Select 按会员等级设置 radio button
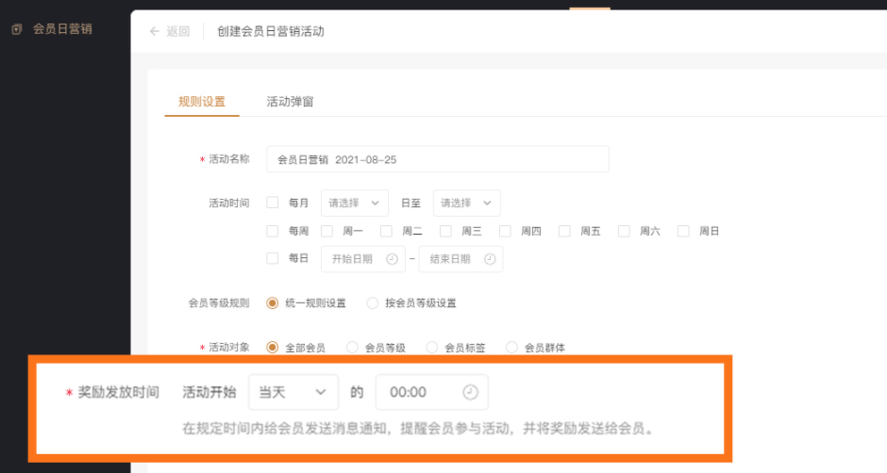The width and height of the screenshot is (887, 473). (372, 302)
